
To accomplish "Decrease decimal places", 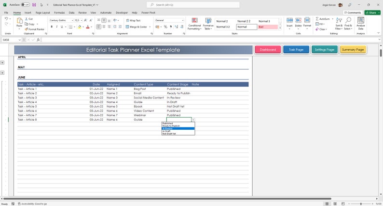I will (182, 27).
